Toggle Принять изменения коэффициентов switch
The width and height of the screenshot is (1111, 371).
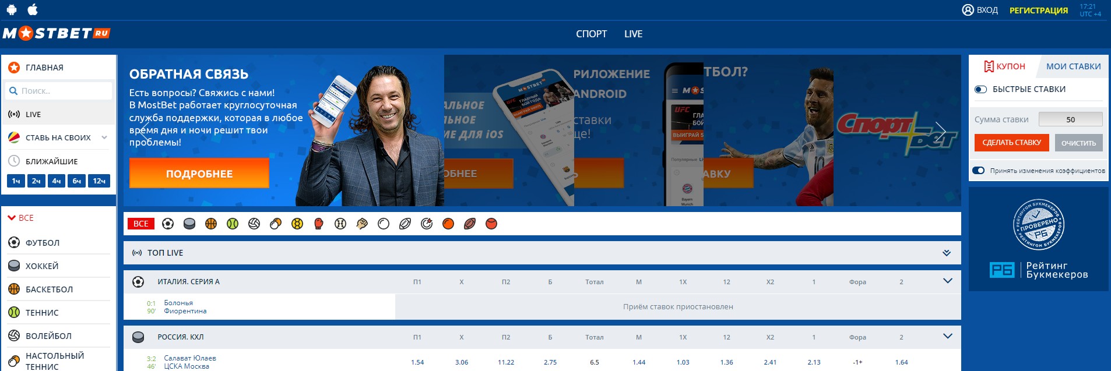pos(979,171)
